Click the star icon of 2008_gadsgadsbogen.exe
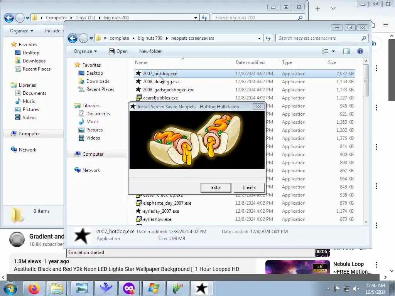This screenshot has width=395, height=296. tap(138, 89)
